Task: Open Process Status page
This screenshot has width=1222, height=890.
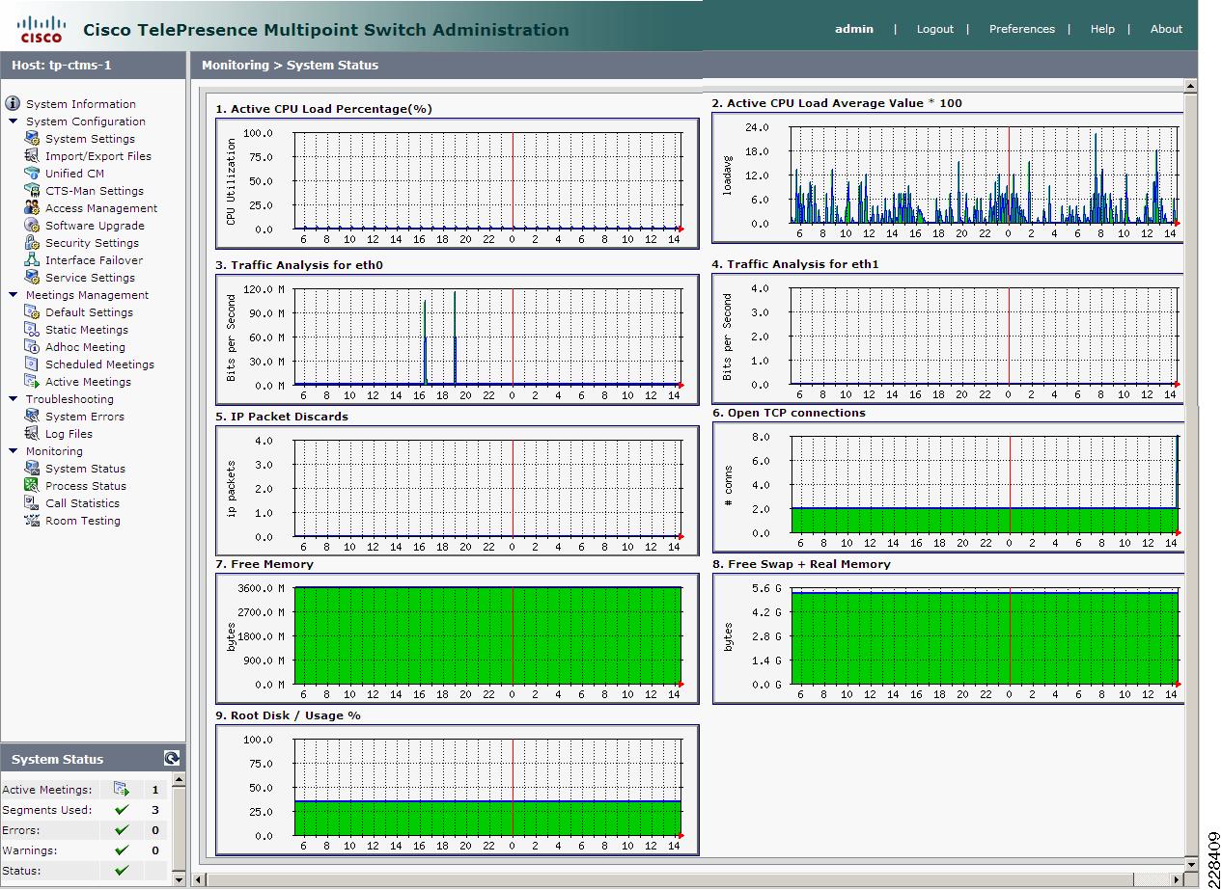Action: click(86, 486)
